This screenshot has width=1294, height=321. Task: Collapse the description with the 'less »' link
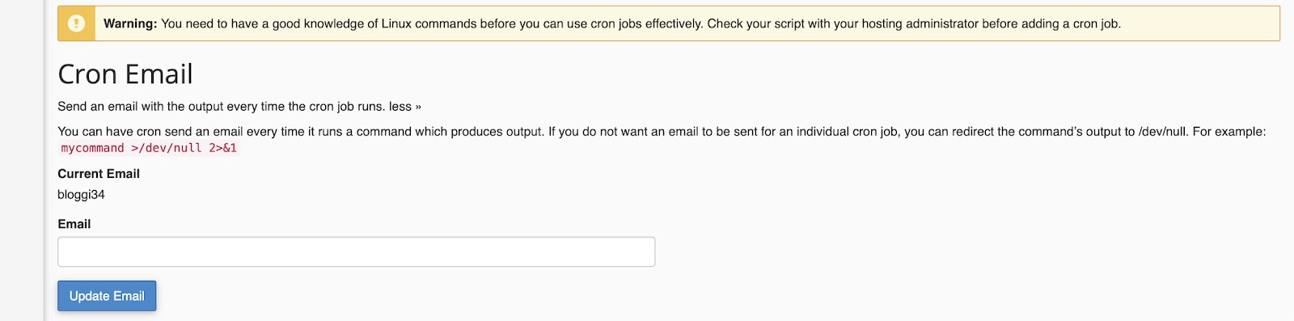coord(405,107)
